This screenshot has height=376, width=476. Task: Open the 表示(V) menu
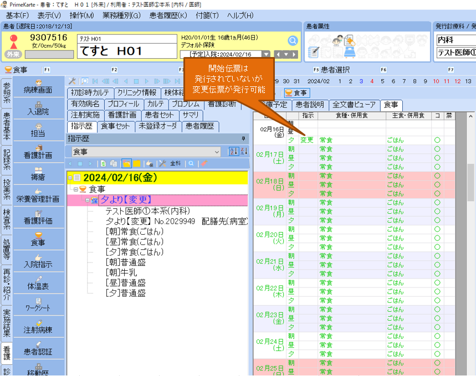pyautogui.click(x=49, y=16)
